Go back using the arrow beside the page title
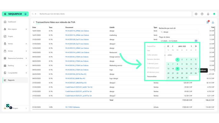219x123 pixels. (x=34, y=22)
